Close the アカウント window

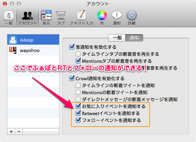5,4
